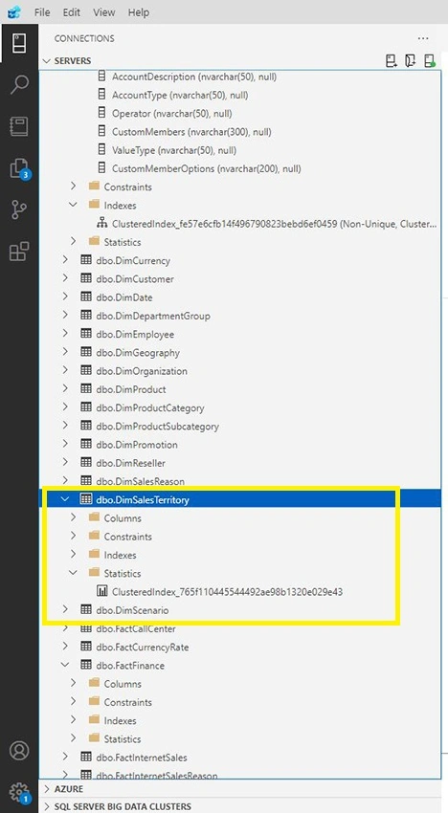448x813 pixels.
Task: Open the Explorer files icon with badge
Action: click(x=19, y=169)
